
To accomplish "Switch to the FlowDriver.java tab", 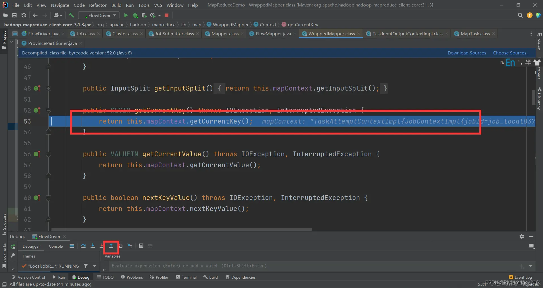I will pyautogui.click(x=43, y=34).
